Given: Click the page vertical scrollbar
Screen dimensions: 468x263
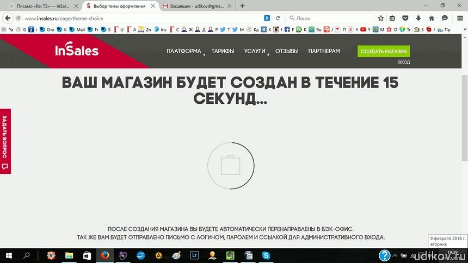Looking at the screenshot, I should pyautogui.click(x=464, y=136).
